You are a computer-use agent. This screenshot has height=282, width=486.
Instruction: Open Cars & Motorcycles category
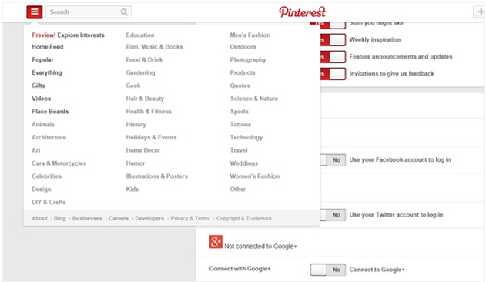pos(59,163)
